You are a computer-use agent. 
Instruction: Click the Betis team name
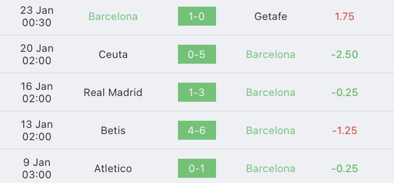tap(113, 131)
